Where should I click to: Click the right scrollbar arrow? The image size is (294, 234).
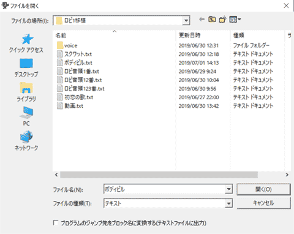click(x=287, y=175)
